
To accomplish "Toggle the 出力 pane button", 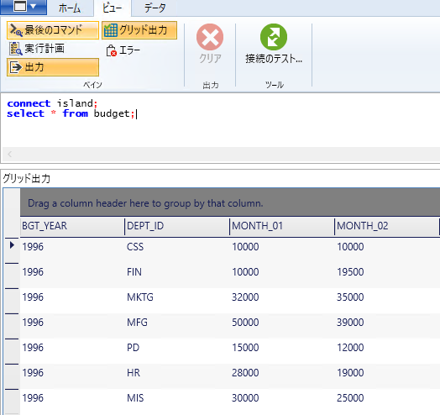I will tap(53, 67).
